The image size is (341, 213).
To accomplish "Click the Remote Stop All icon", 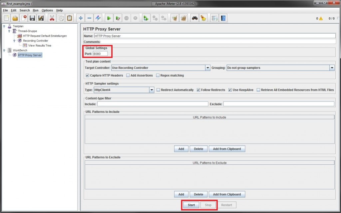I will coord(155,18).
